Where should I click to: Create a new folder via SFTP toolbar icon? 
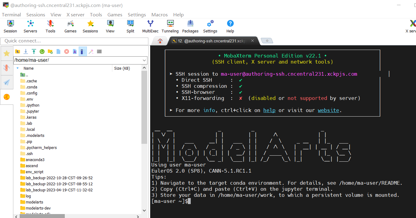pyautogui.click(x=50, y=51)
